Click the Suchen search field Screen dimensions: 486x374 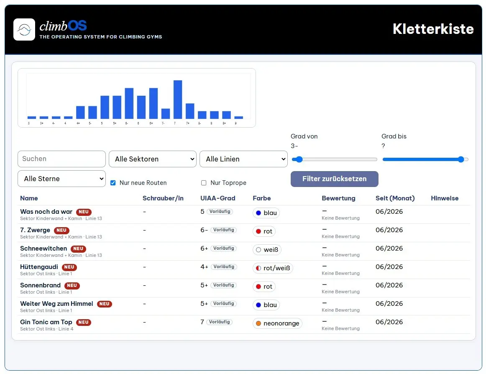pos(61,159)
